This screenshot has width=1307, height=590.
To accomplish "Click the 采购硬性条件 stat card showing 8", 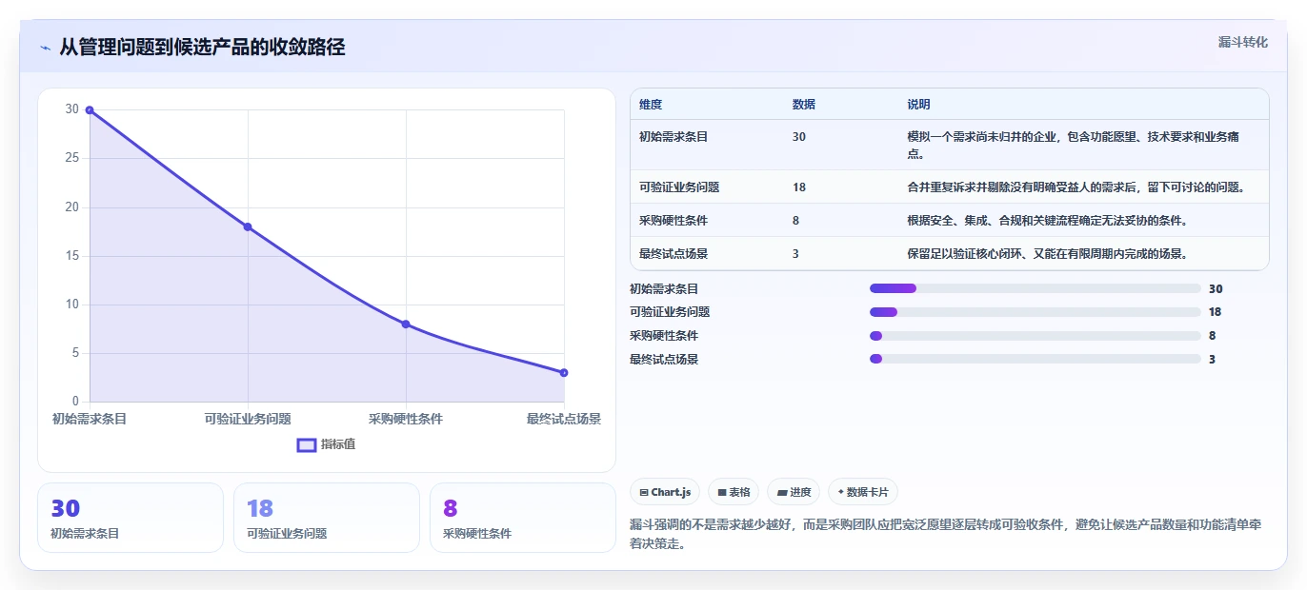I will pyautogui.click(x=523, y=518).
